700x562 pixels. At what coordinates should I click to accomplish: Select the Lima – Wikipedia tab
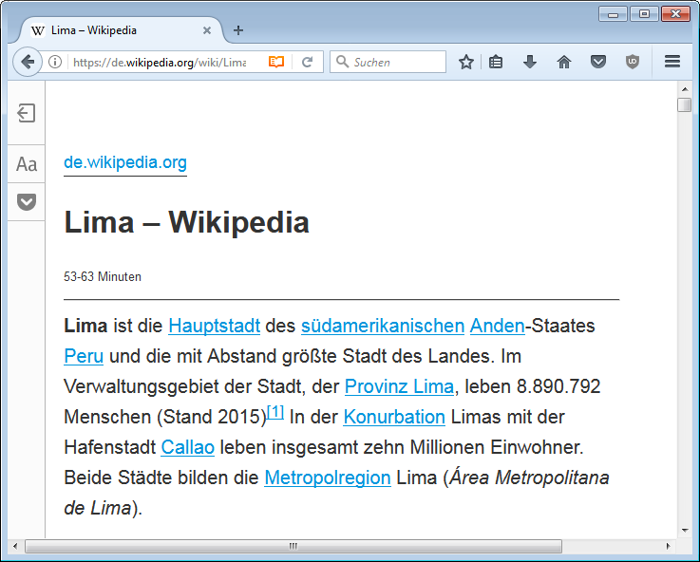click(x=121, y=30)
